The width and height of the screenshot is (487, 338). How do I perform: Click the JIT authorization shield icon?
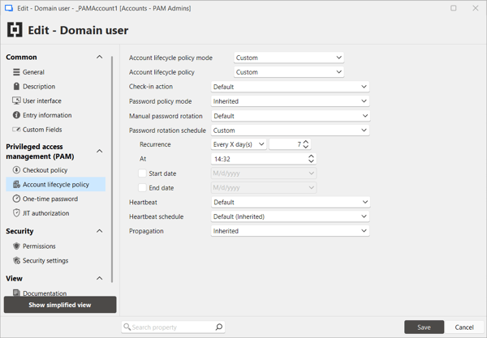pyautogui.click(x=16, y=213)
